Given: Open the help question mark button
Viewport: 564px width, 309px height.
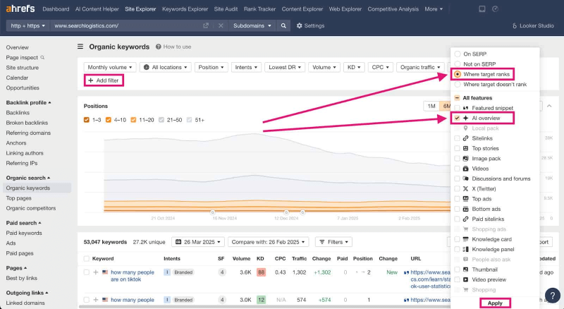Looking at the screenshot, I should click(552, 295).
